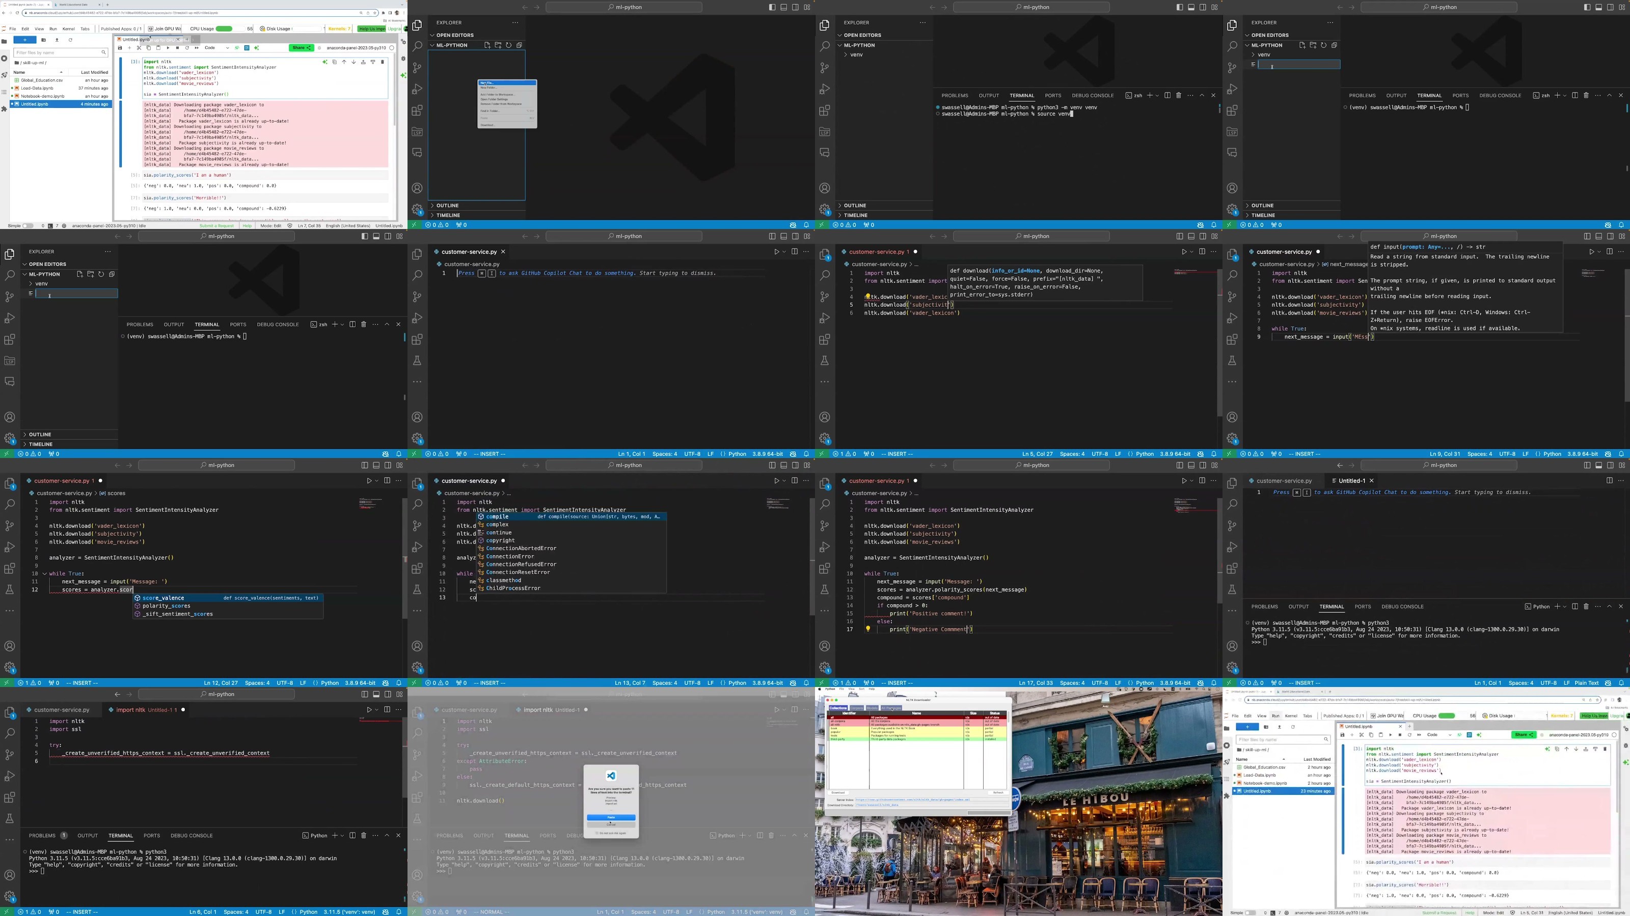Open launch-profile dropdown beside Python terminal, Plain Text window
1630x916 pixels.
[1565, 607]
